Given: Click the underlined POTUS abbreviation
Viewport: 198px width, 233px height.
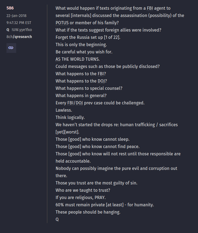Looking at the screenshot, I should click(62, 23).
